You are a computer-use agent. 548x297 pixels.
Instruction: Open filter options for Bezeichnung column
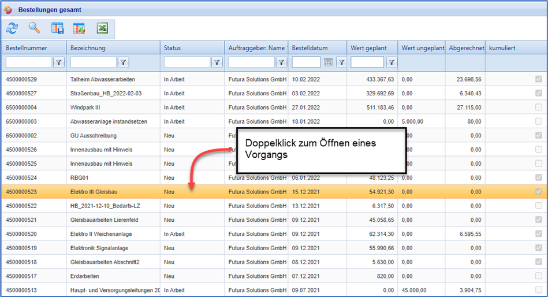(x=124, y=62)
